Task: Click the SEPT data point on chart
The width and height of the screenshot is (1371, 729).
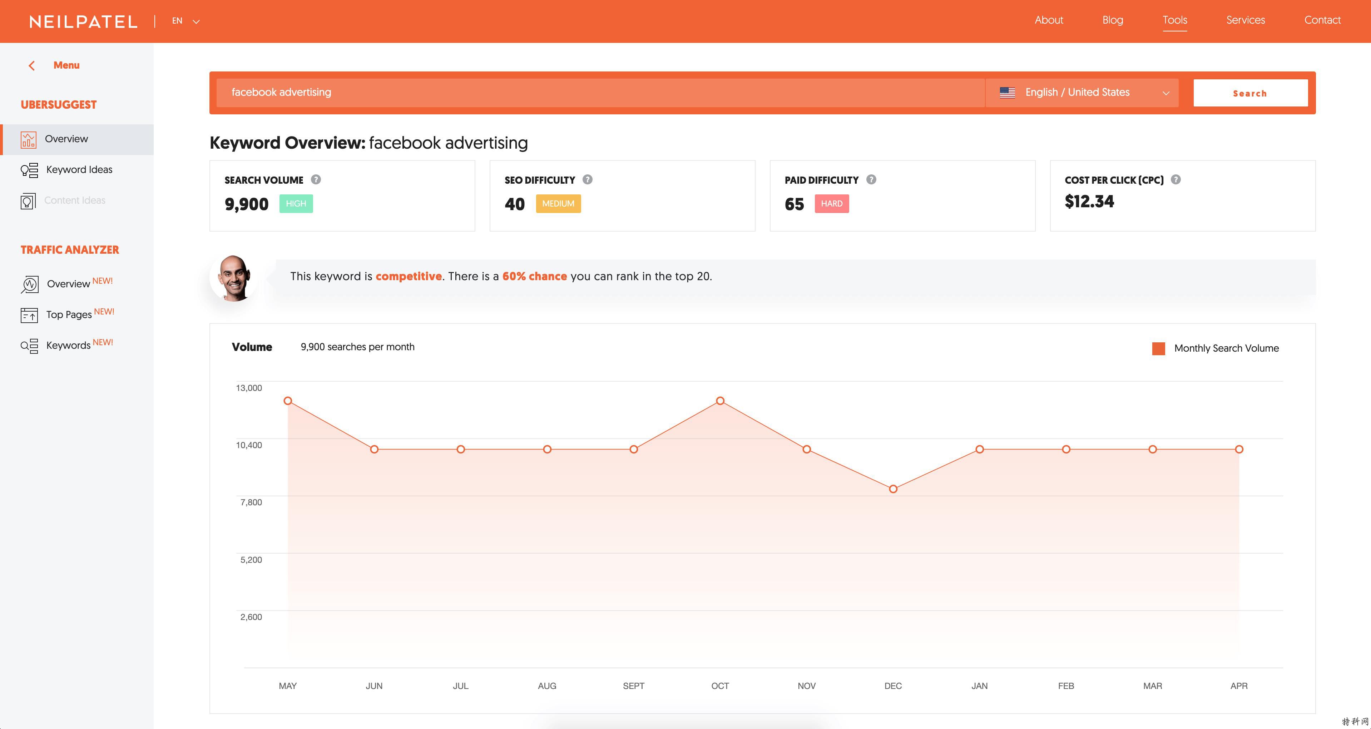Action: coord(634,450)
